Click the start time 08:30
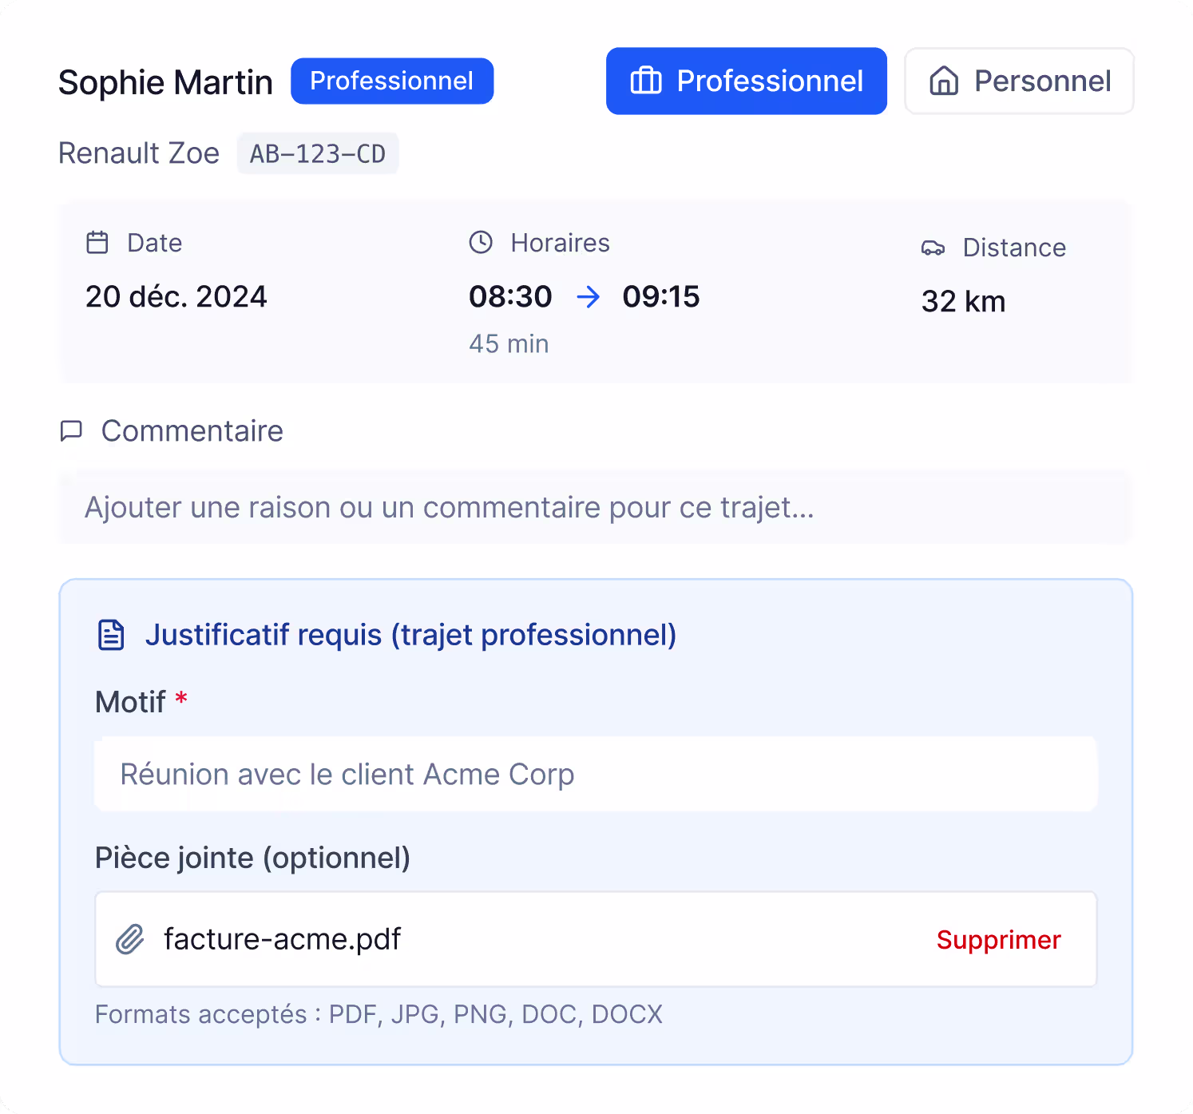 click(510, 297)
